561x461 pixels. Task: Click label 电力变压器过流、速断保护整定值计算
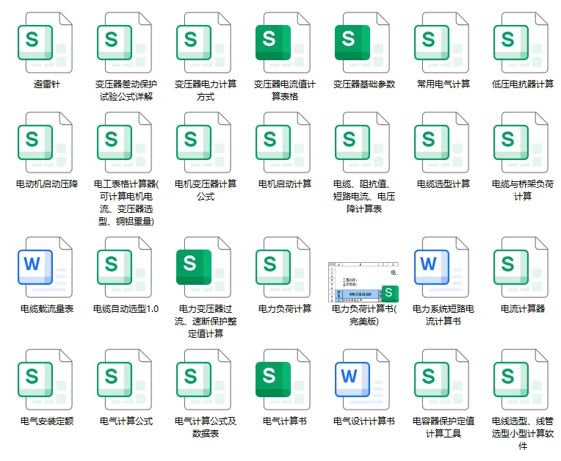point(206,322)
